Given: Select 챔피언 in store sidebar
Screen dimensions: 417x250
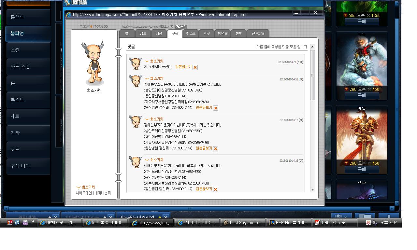Looking at the screenshot, I should pos(28,34).
